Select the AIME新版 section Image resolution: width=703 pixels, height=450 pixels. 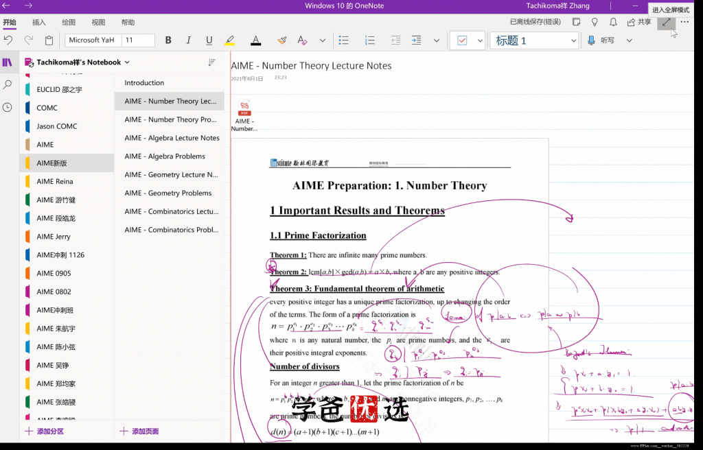pos(67,163)
